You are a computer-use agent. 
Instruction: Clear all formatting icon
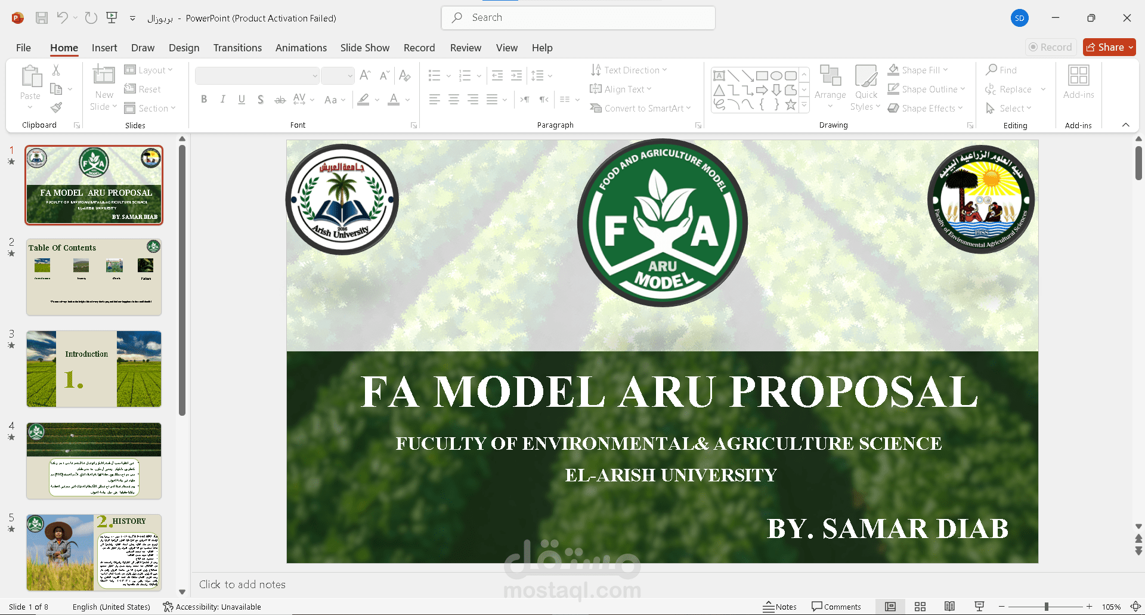(405, 75)
